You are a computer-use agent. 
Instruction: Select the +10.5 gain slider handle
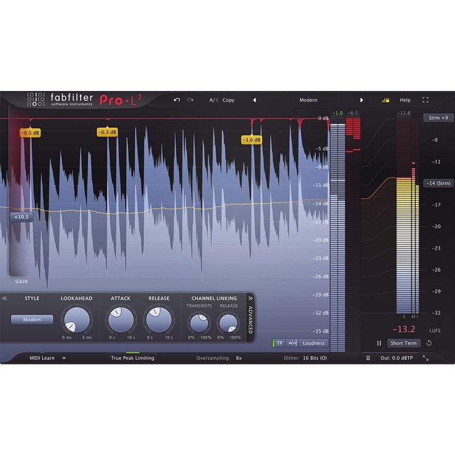[x=21, y=217]
